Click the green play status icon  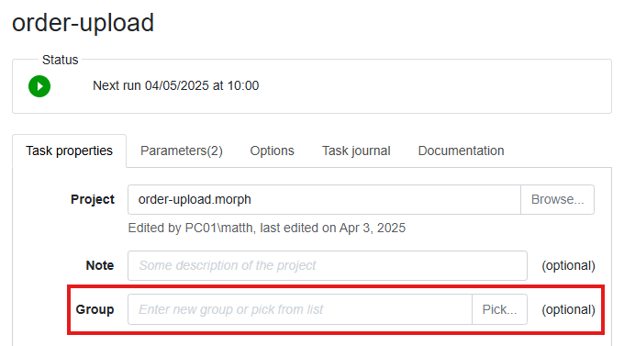coord(39,86)
